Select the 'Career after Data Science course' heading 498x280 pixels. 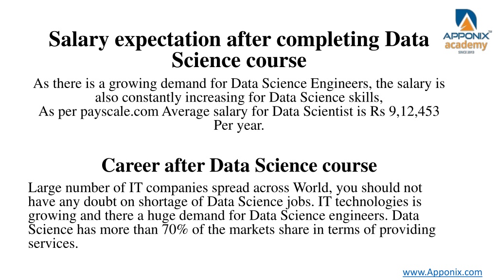click(x=239, y=165)
